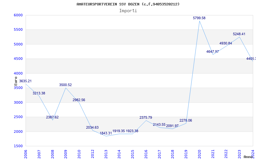Viewport: 256px width, 160px height.
Task: Click the 2015 x-axis year label
Action: (x=132, y=154)
